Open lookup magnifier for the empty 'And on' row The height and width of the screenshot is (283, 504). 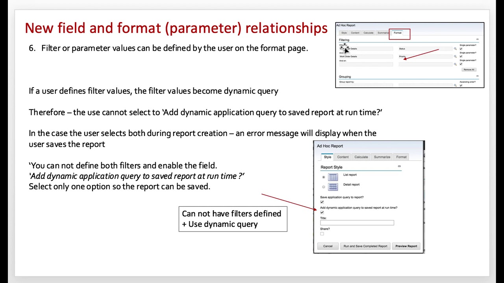pyautogui.click(x=455, y=64)
